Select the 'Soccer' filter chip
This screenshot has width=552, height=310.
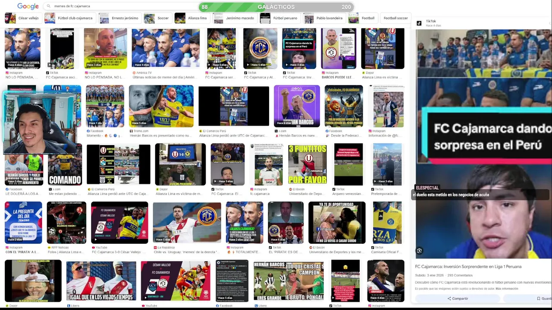[x=157, y=18]
